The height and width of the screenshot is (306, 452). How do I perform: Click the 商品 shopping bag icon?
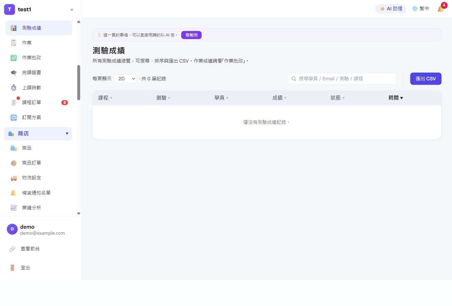point(14,148)
